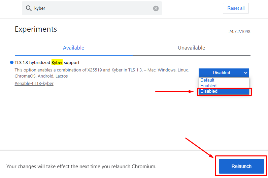Click into the flags search field
Screen dimensions: 268x178
[92, 8]
